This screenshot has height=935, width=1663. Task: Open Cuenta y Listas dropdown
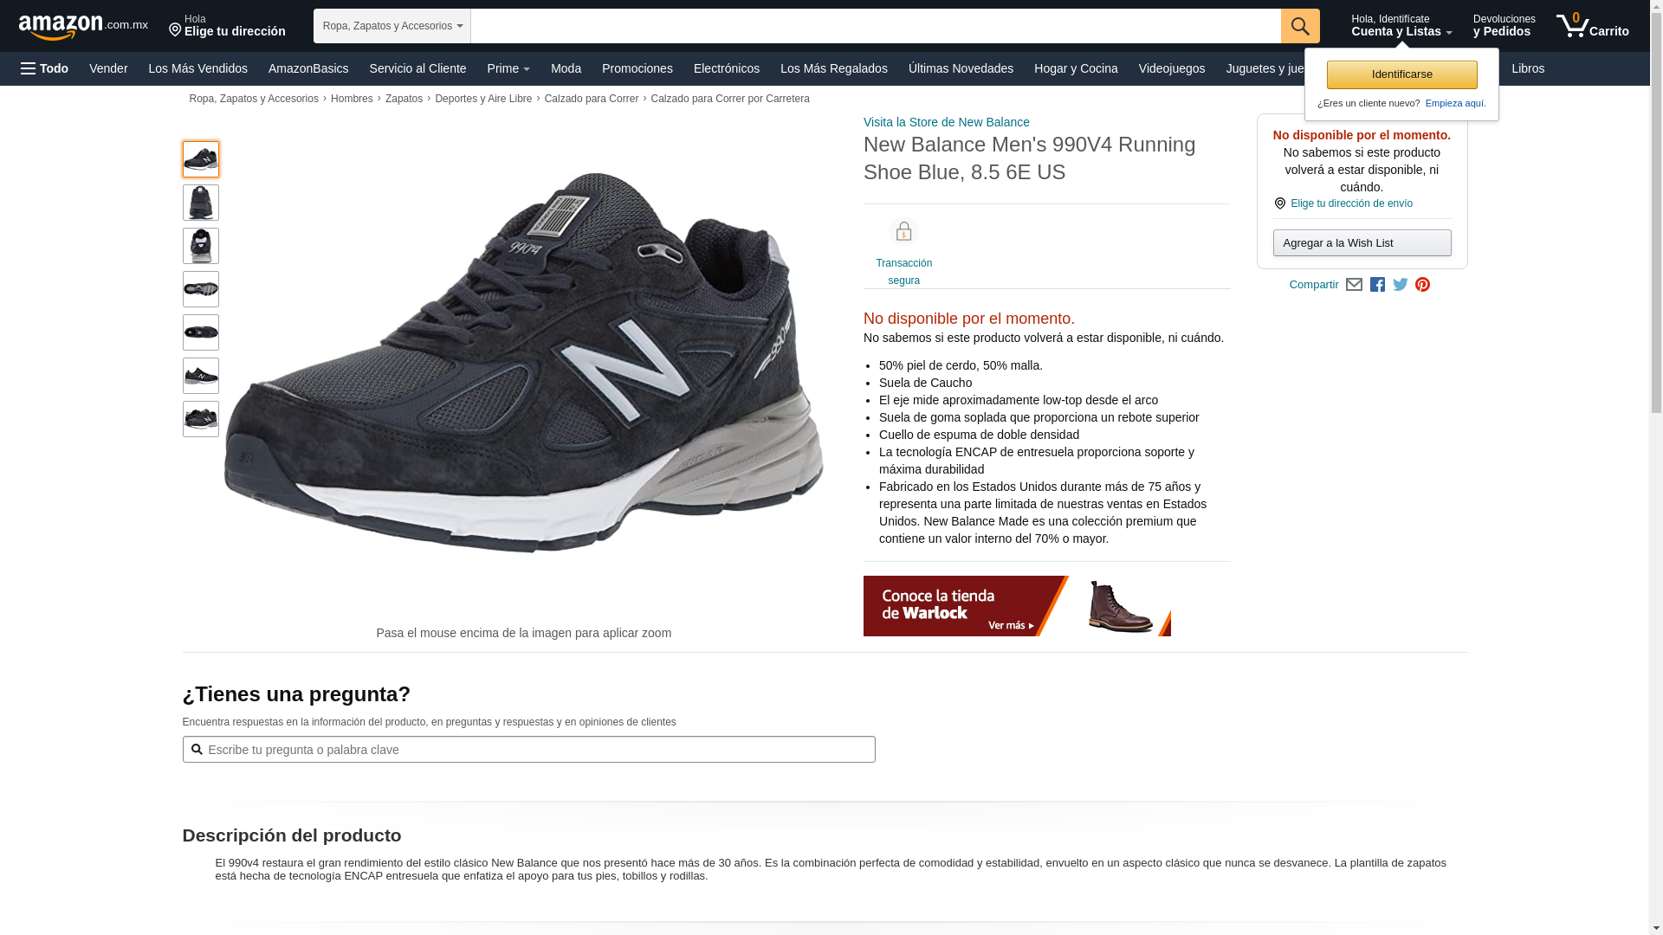click(1401, 25)
